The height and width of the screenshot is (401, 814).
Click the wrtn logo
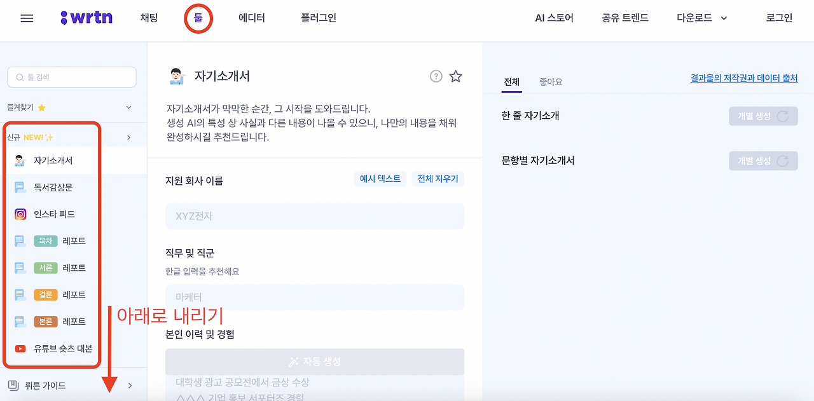click(85, 18)
